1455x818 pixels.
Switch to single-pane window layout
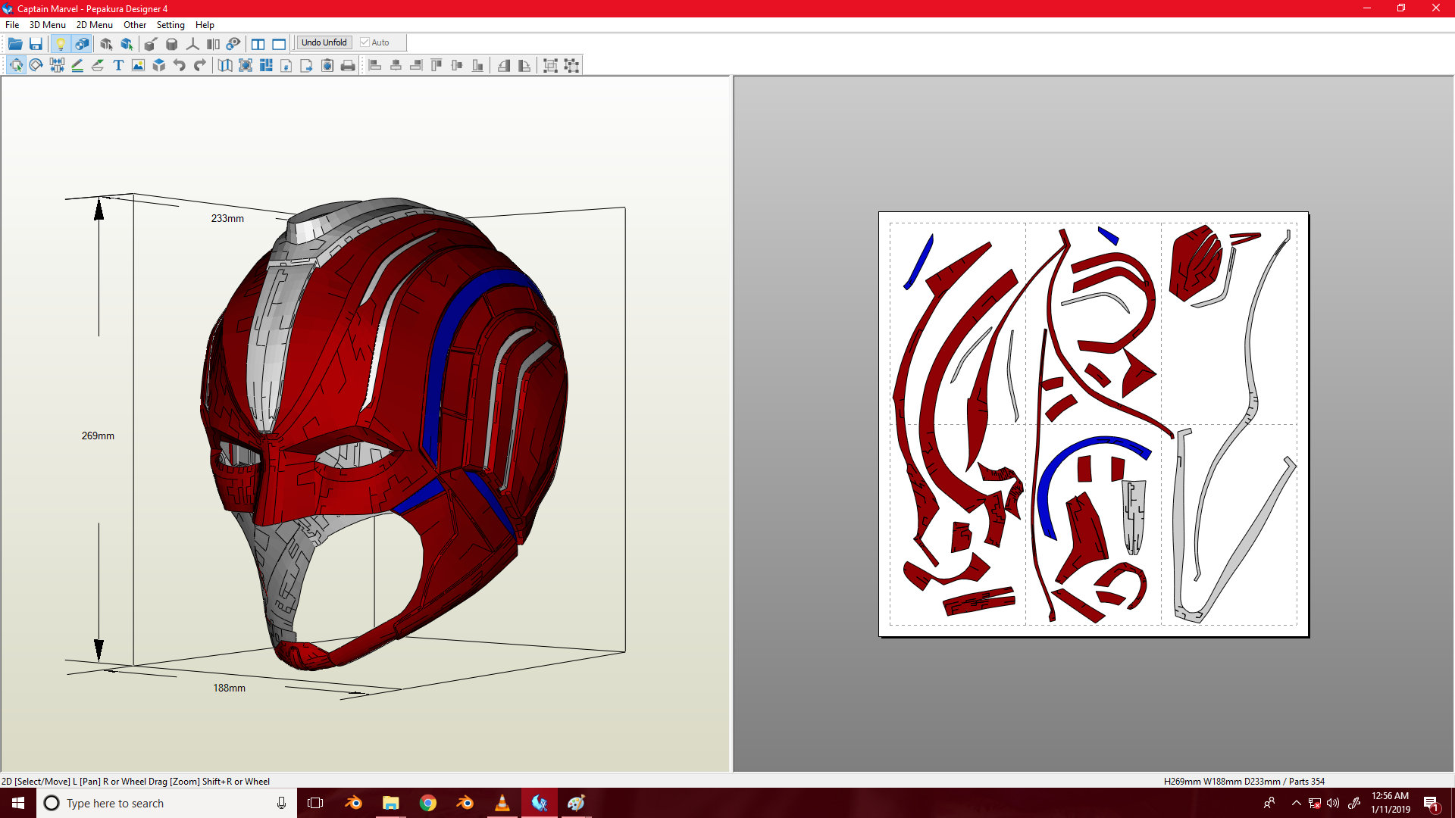[279, 43]
